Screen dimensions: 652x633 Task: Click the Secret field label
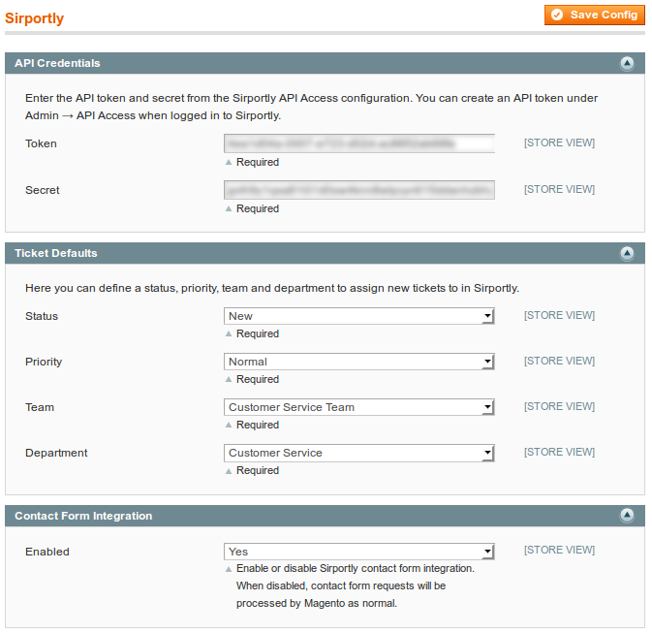42,190
